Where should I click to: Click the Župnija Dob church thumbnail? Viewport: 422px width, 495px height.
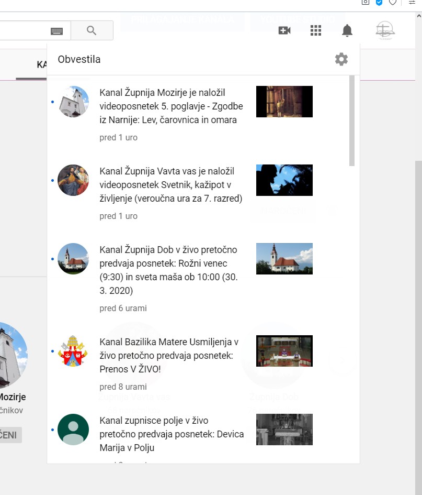pyautogui.click(x=284, y=259)
